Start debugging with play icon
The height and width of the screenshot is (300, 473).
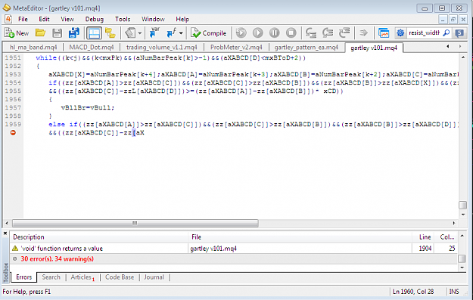tap(257, 33)
